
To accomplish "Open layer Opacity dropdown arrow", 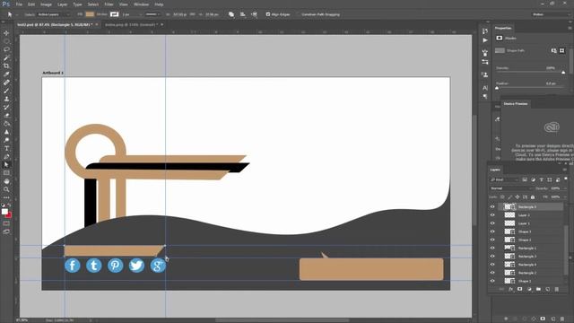I will coord(564,188).
